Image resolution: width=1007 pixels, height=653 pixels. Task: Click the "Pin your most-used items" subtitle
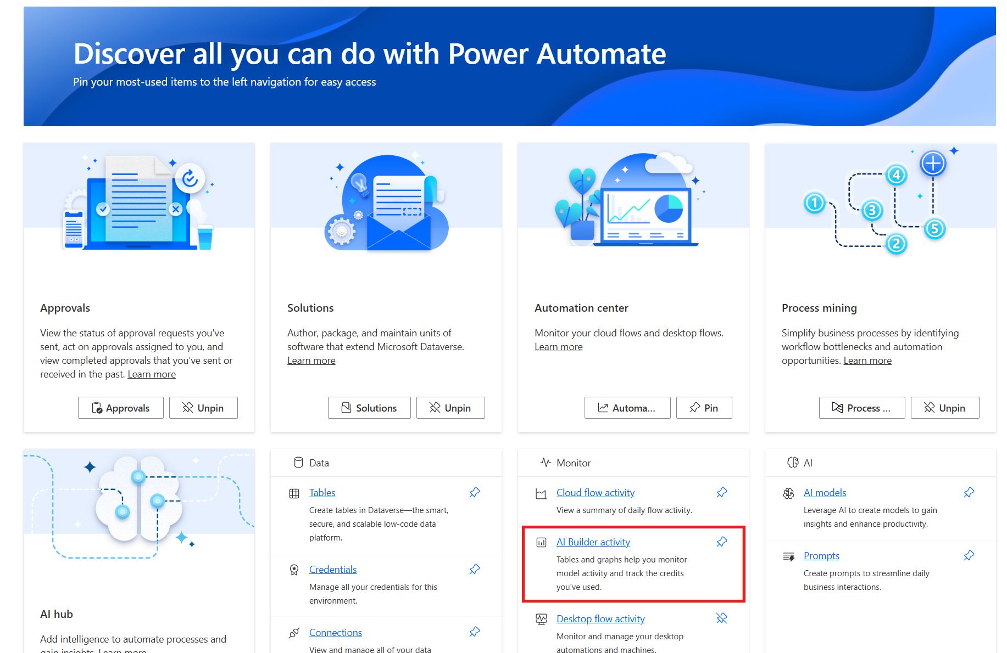pos(225,82)
